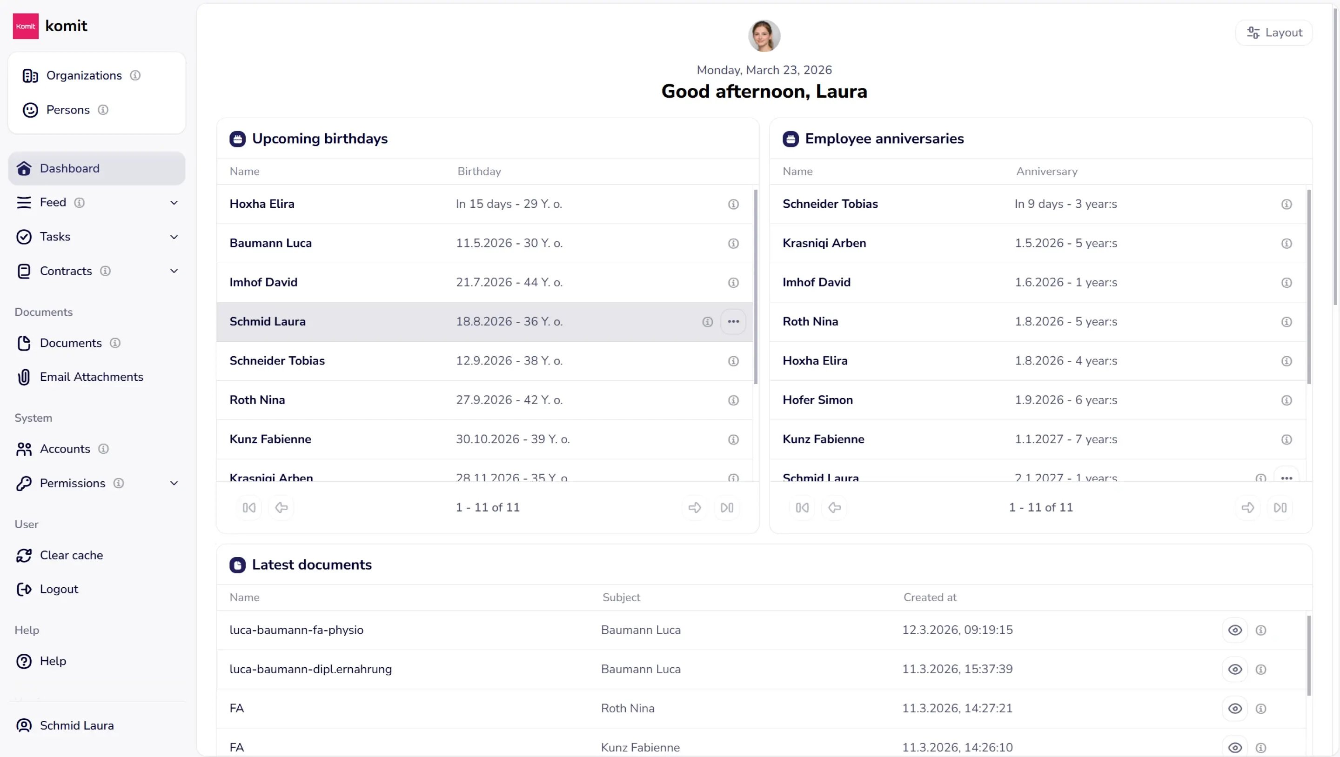Expand the Tasks section chevron

(174, 237)
